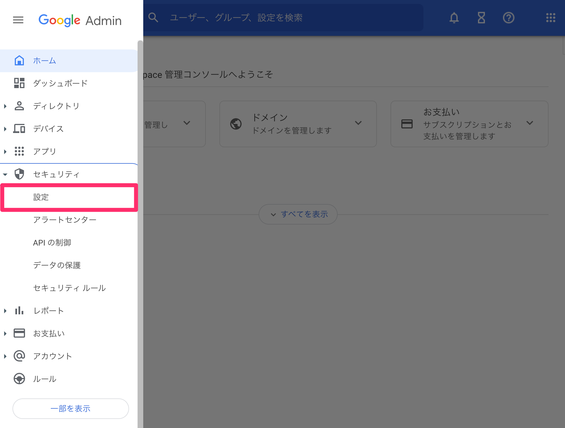Open ダッシュボード from the sidebar
This screenshot has width=565, height=428.
pos(69,83)
